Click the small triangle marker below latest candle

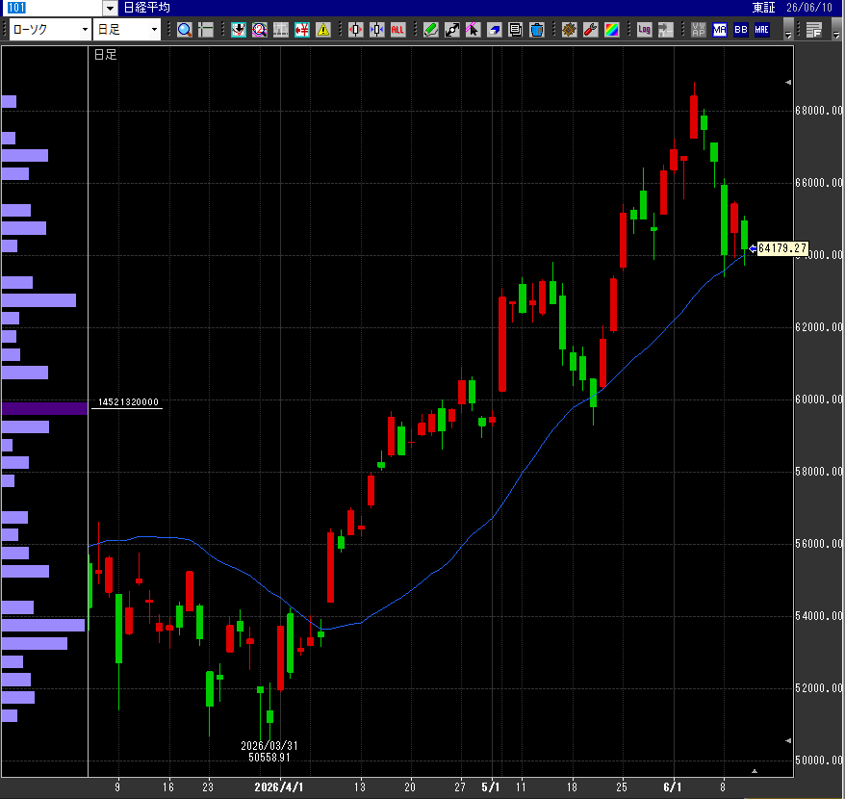(x=755, y=771)
